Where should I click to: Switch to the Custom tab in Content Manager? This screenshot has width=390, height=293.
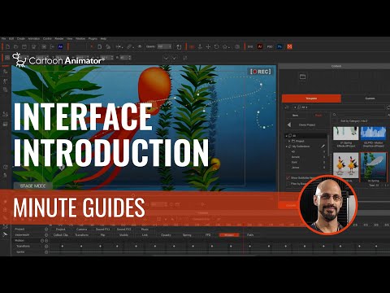370,98
